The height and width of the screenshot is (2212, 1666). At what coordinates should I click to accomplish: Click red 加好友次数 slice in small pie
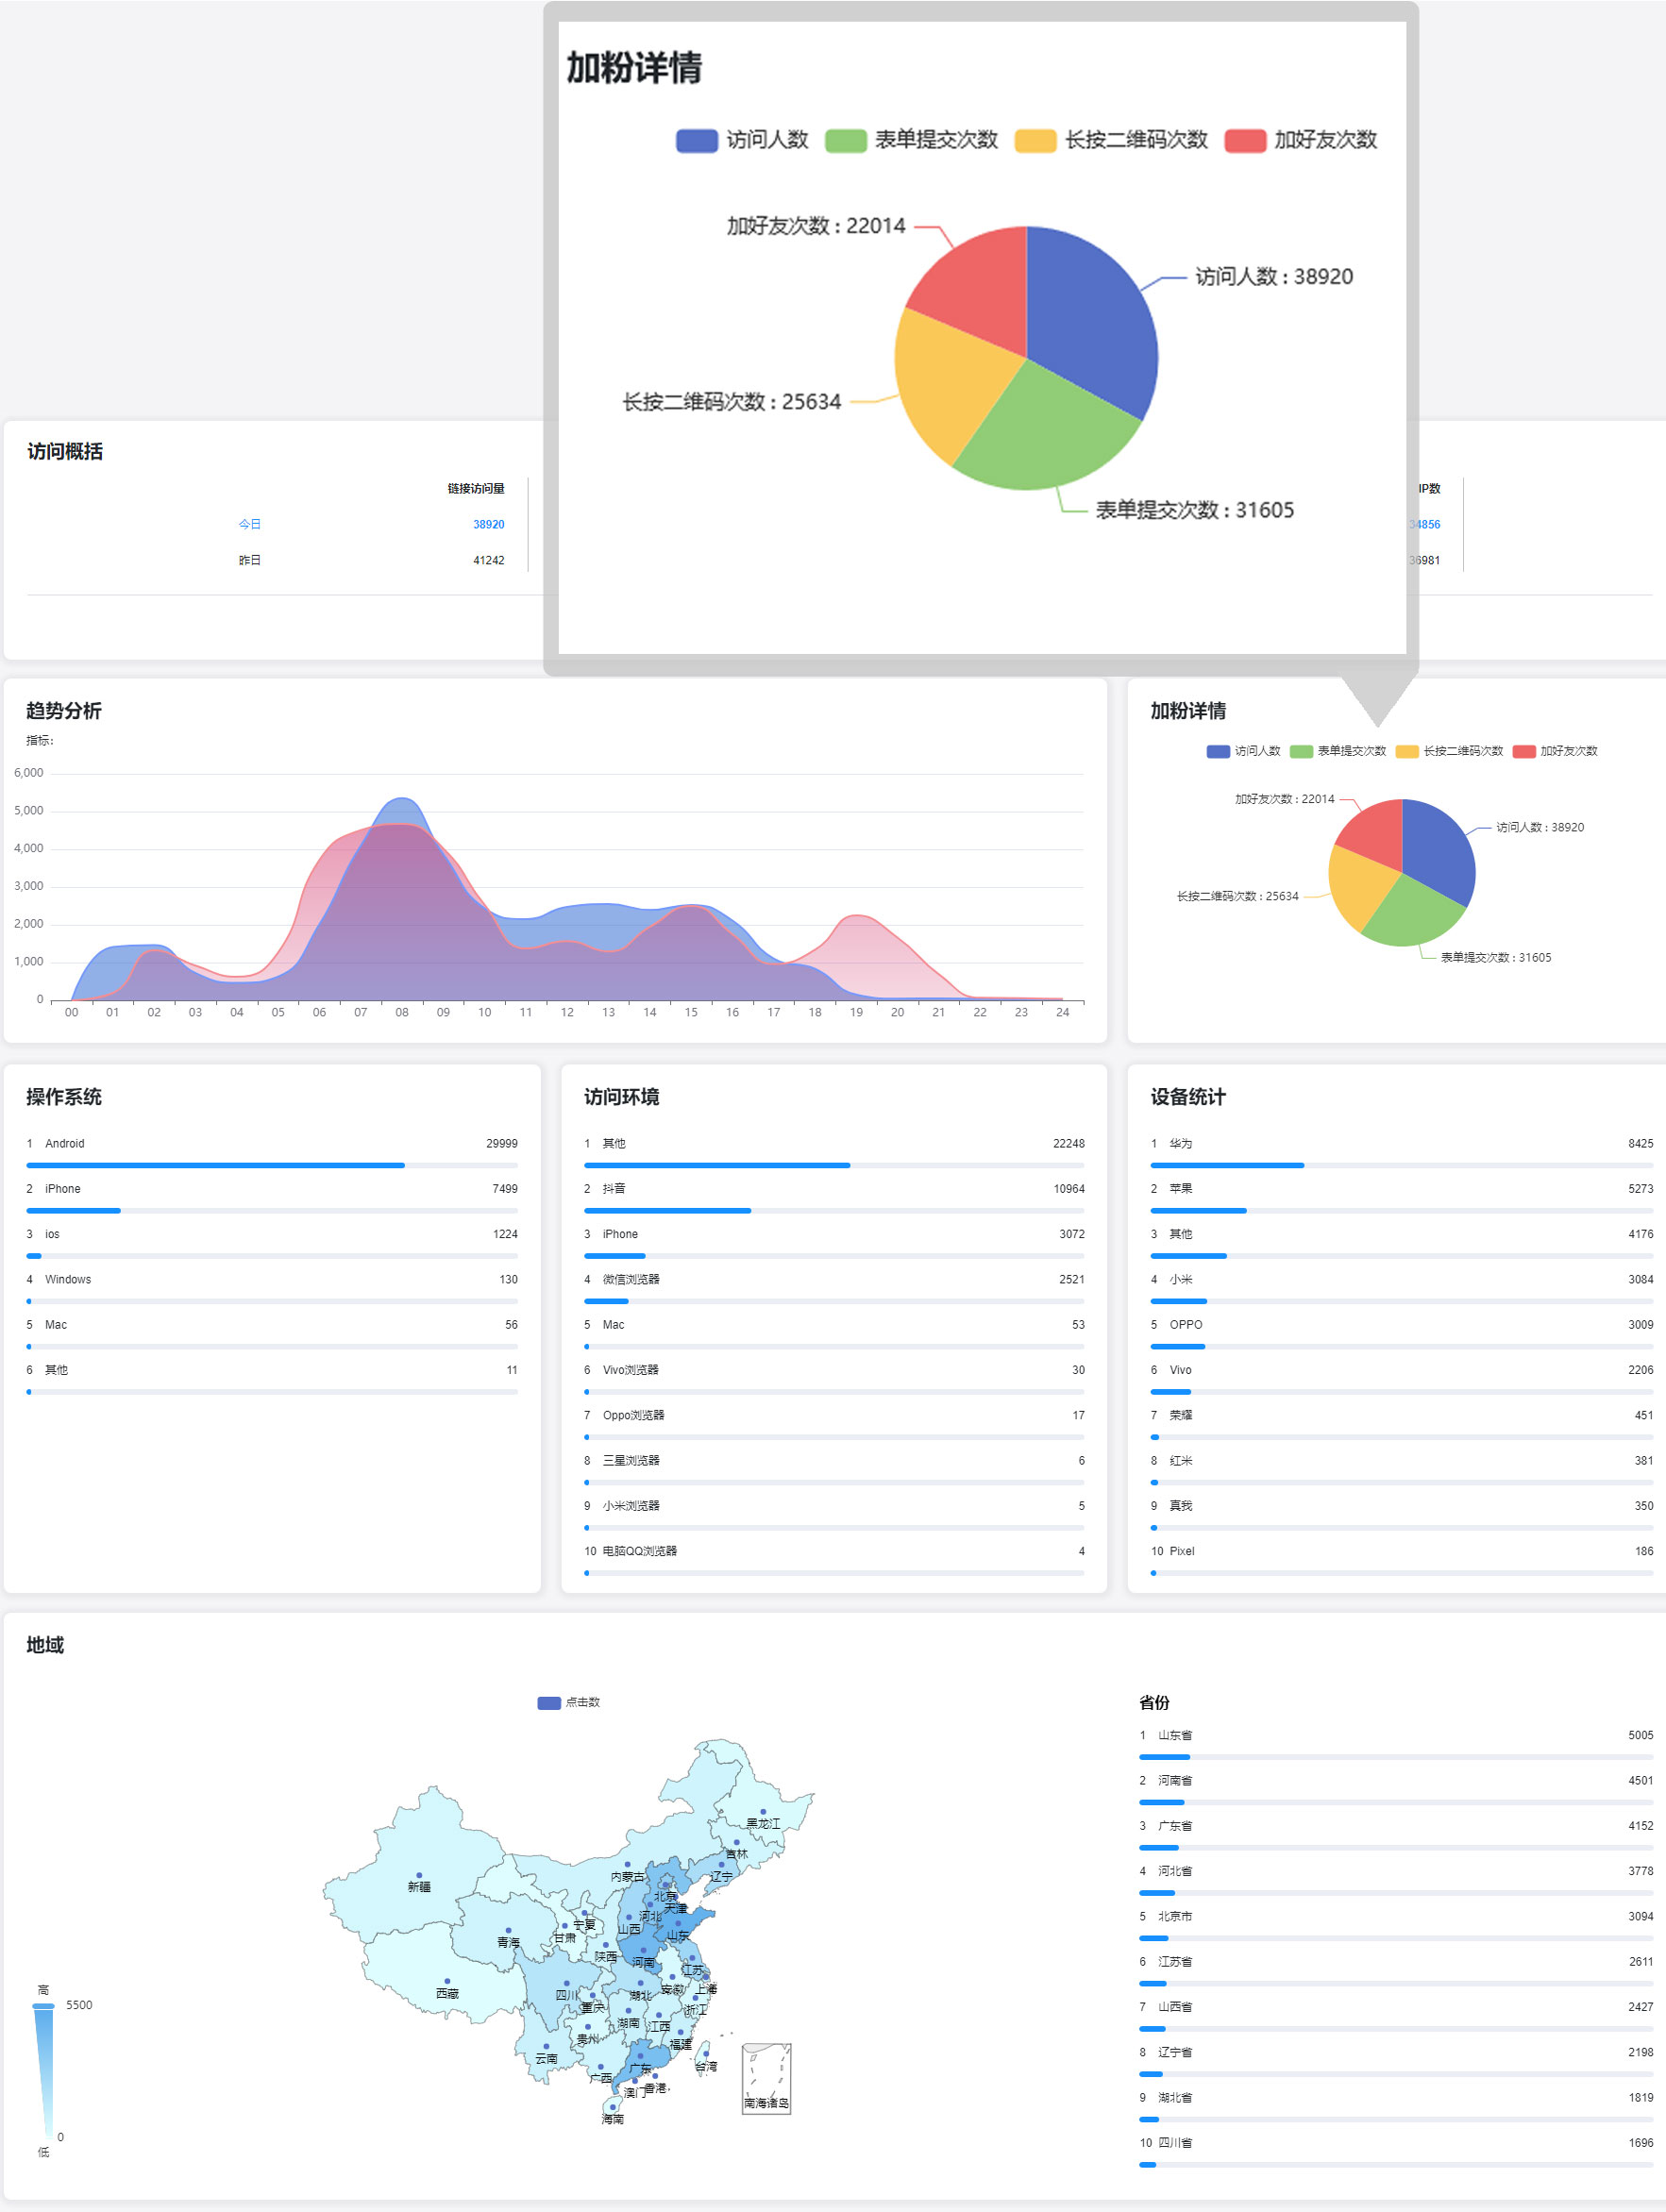[x=1375, y=830]
